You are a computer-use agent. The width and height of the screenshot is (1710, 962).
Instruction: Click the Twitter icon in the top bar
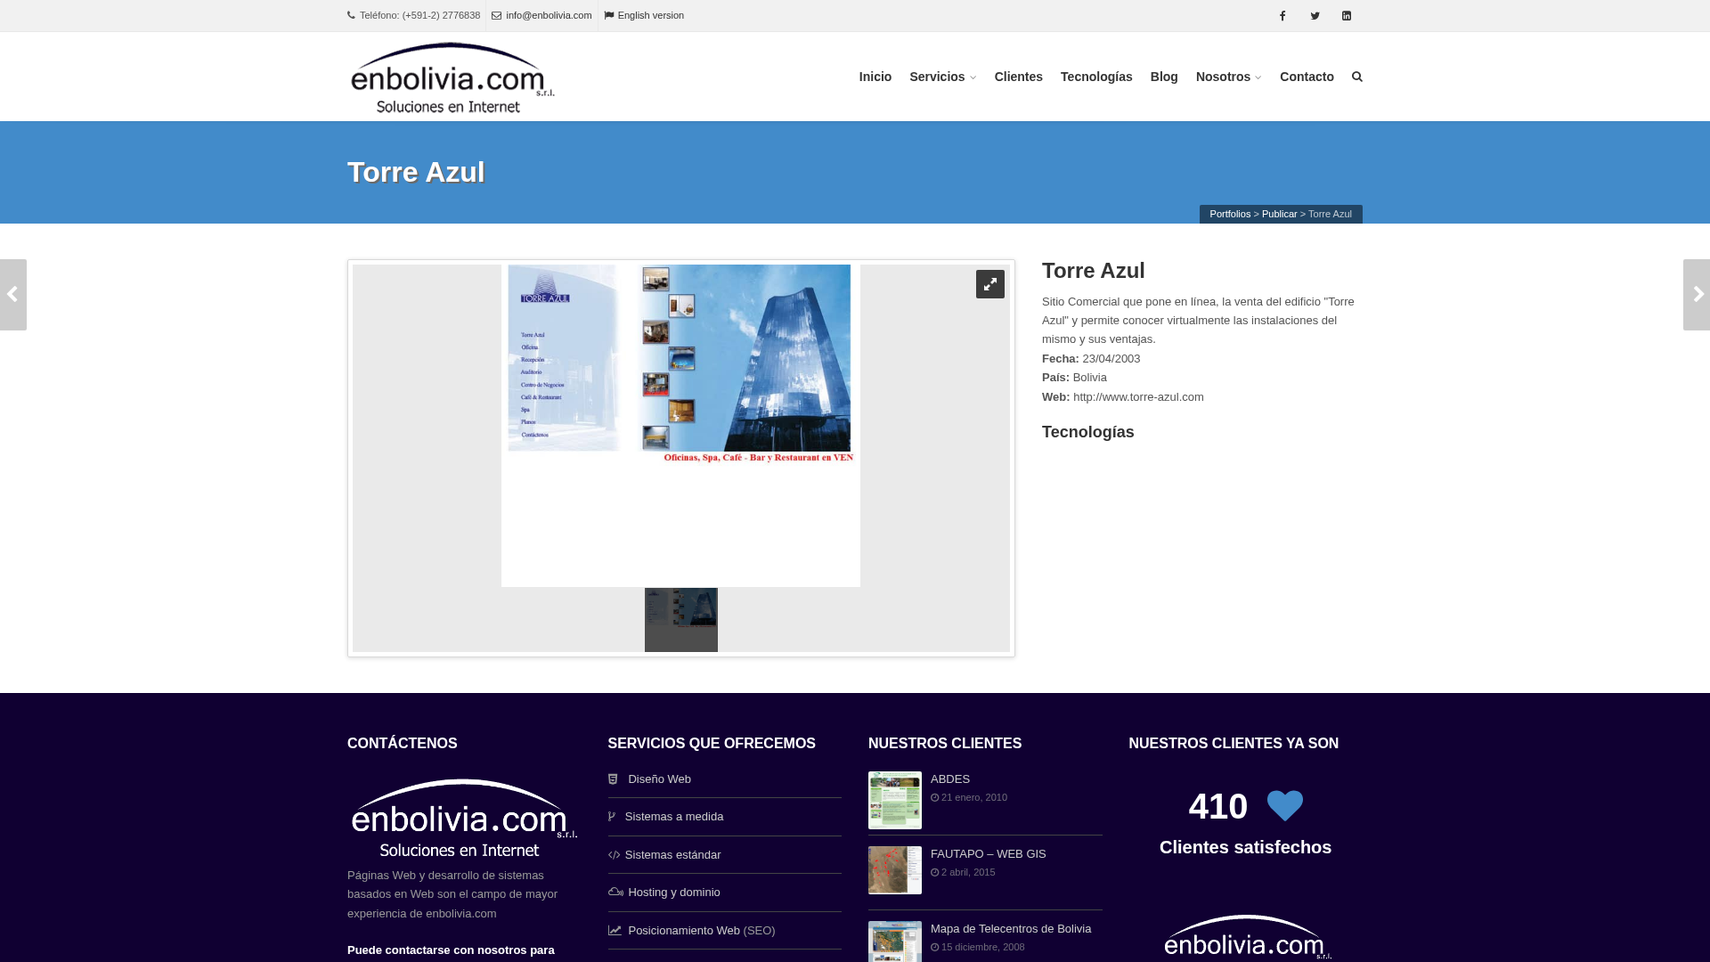[1315, 15]
